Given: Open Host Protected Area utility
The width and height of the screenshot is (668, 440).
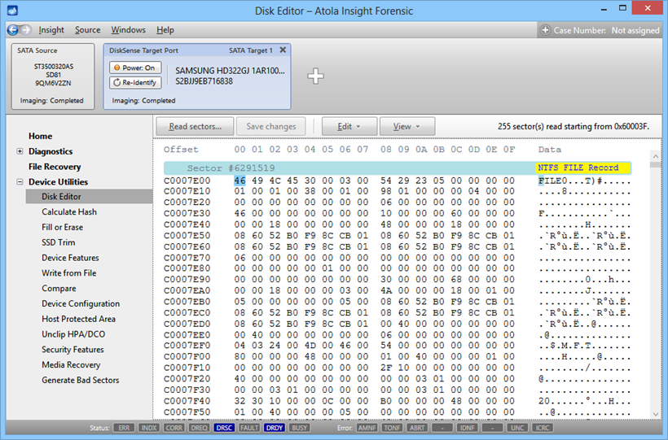Looking at the screenshot, I should click(x=78, y=319).
